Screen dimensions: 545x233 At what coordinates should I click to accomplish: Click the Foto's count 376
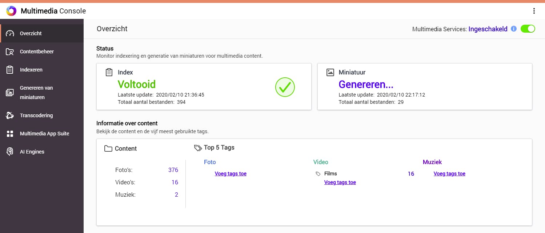pyautogui.click(x=173, y=170)
